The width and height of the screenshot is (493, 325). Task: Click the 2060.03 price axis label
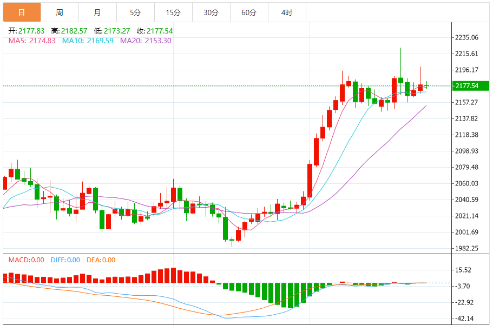(466, 183)
